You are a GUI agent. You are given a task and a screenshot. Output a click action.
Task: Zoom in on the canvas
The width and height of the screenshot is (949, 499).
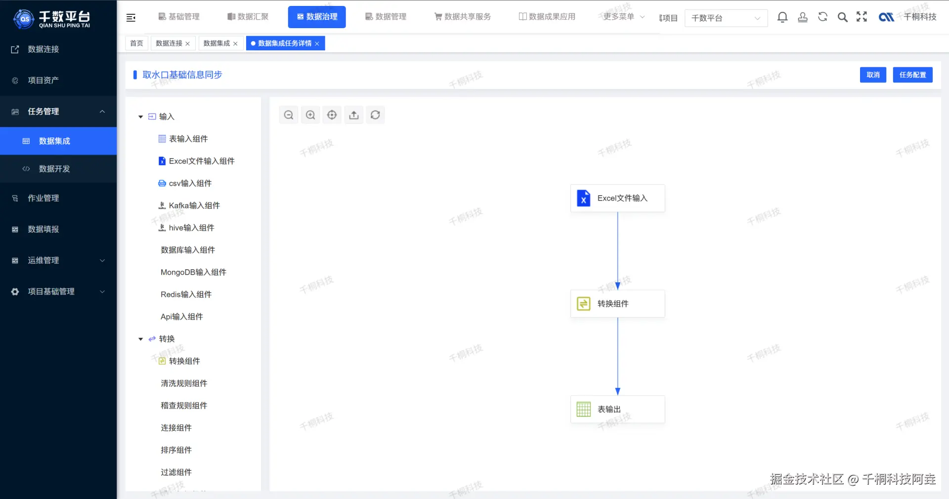(310, 115)
